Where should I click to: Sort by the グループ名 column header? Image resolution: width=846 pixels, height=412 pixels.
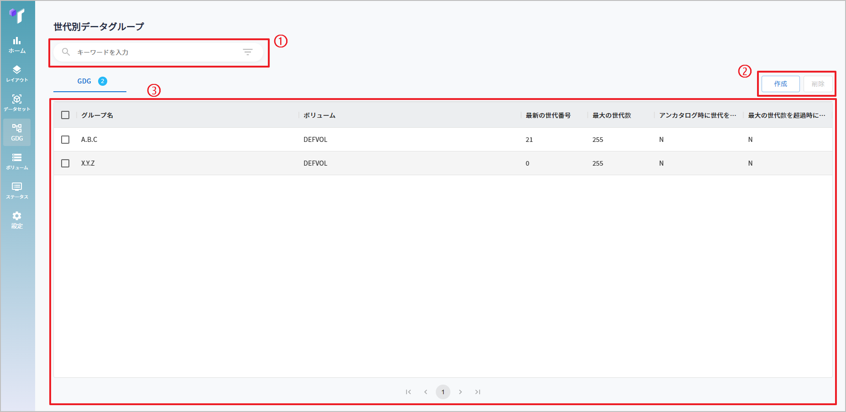tap(97, 115)
